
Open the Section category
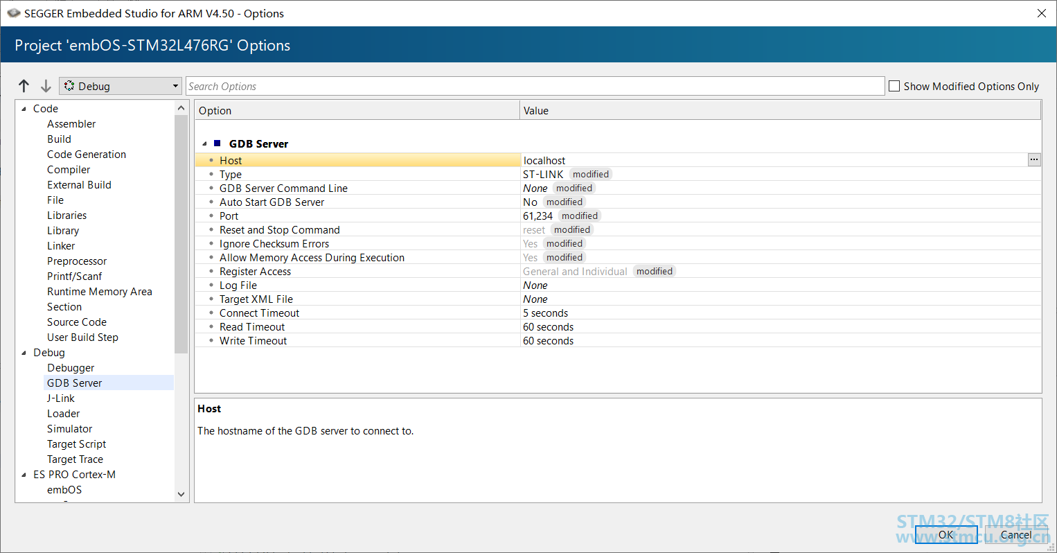pyautogui.click(x=64, y=307)
